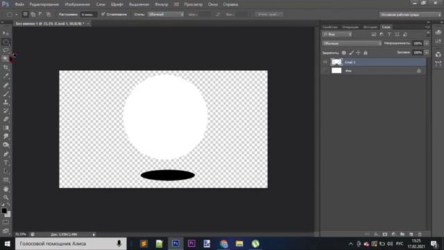Switch to the История panel tab
The width and height of the screenshot is (444, 250).
370,27
